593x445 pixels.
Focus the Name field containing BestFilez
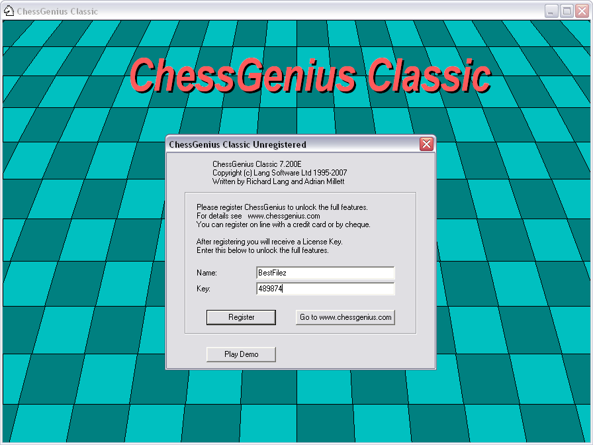(x=325, y=273)
